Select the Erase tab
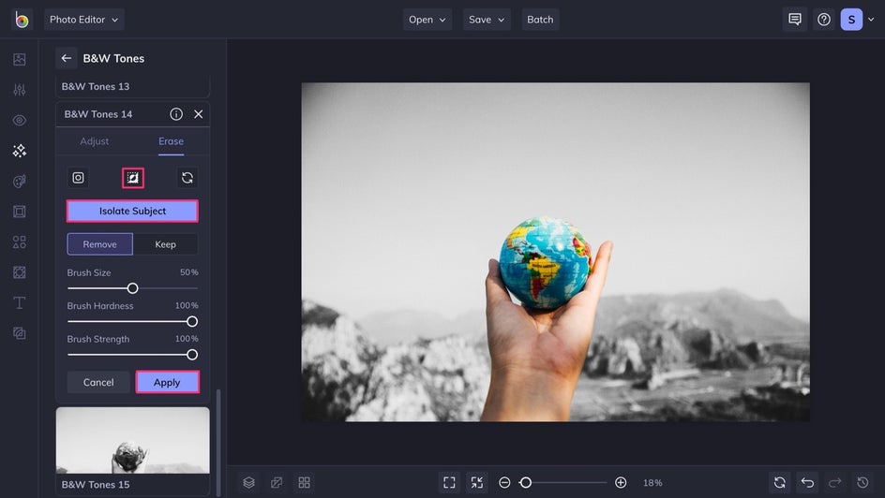Screen dimensions: 885x498 pos(171,141)
